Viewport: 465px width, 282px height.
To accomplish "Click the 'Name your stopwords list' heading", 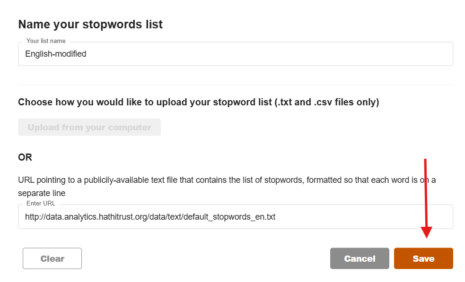I will click(x=90, y=25).
